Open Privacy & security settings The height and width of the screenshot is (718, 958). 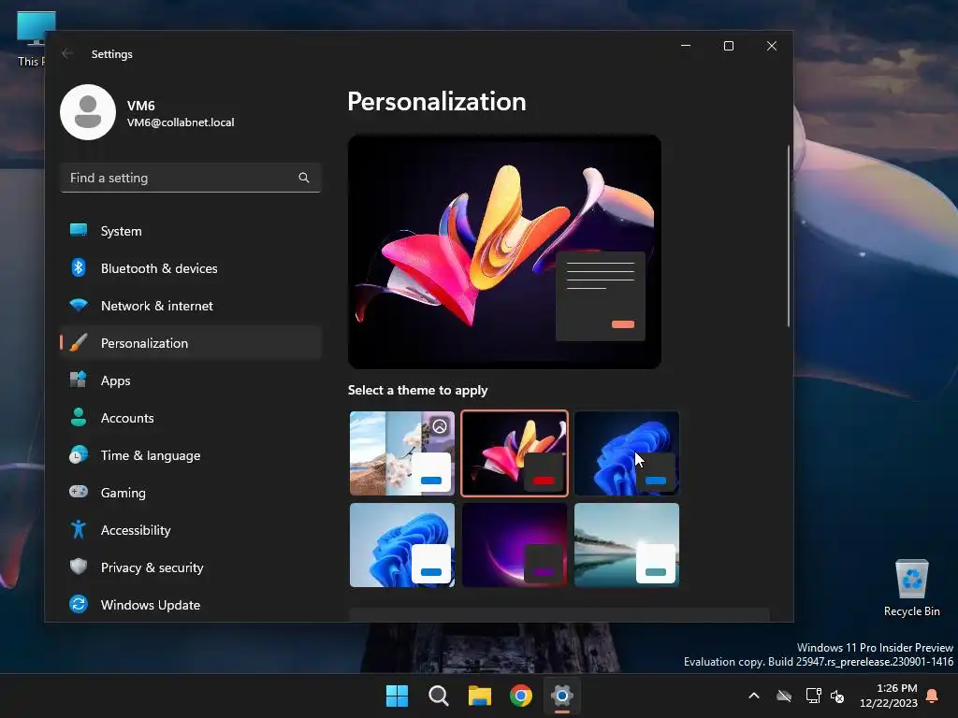coord(191,567)
